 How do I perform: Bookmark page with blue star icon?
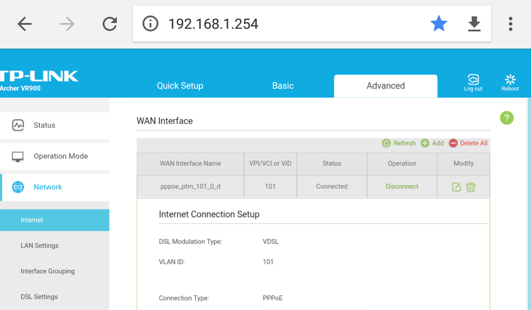pos(438,24)
